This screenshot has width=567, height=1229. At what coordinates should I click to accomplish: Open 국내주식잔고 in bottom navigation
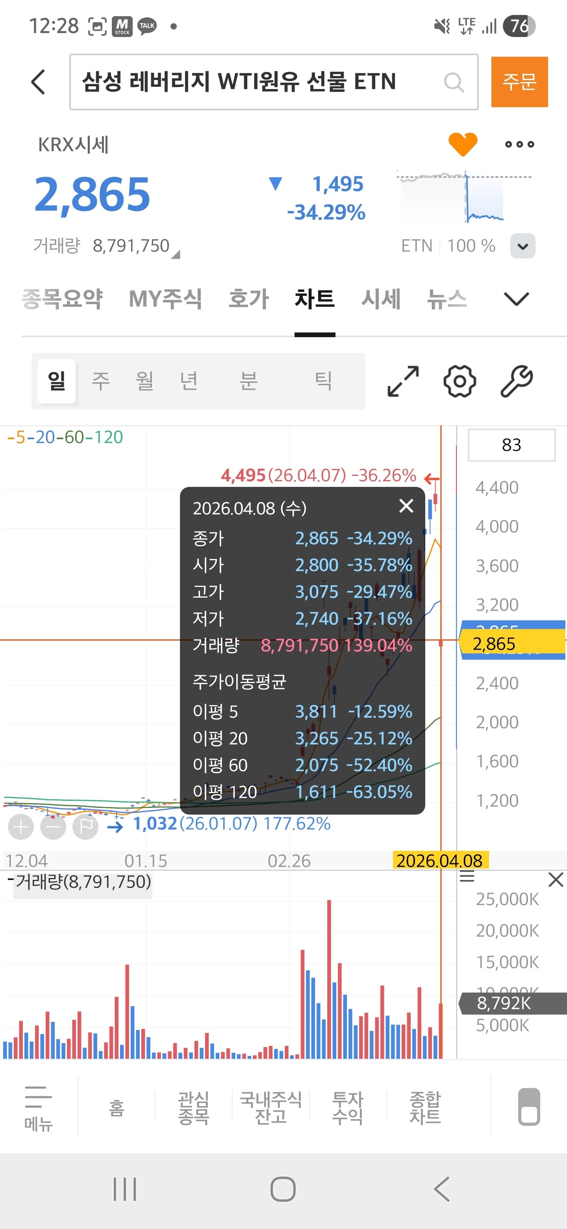271,1108
